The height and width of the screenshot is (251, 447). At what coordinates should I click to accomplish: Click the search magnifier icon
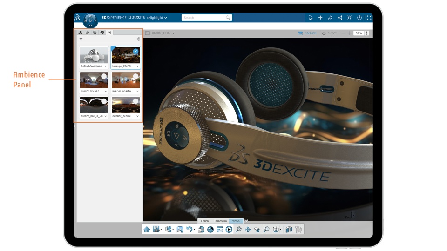[x=228, y=18]
